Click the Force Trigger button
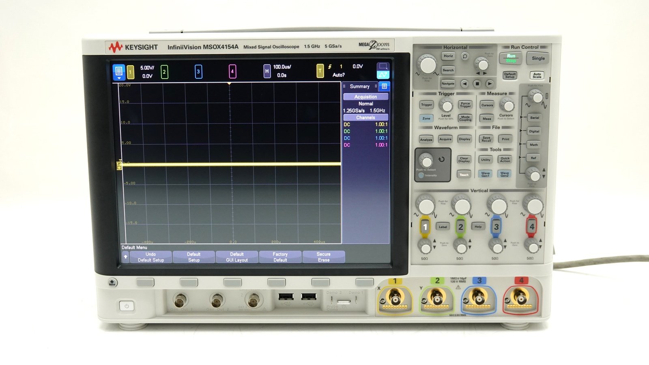 tap(465, 105)
